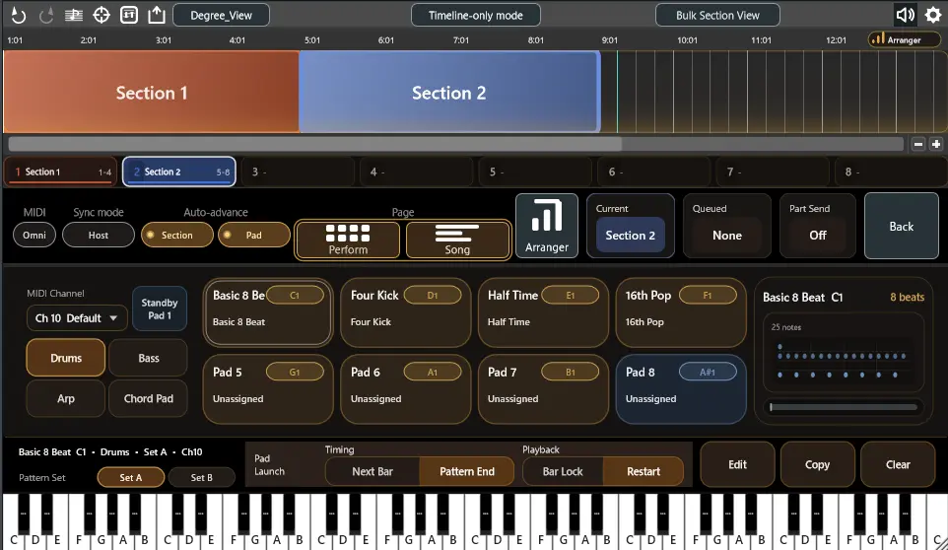Click the Current Section 2 indicator
The width and height of the screenshot is (948, 550).
631,235
